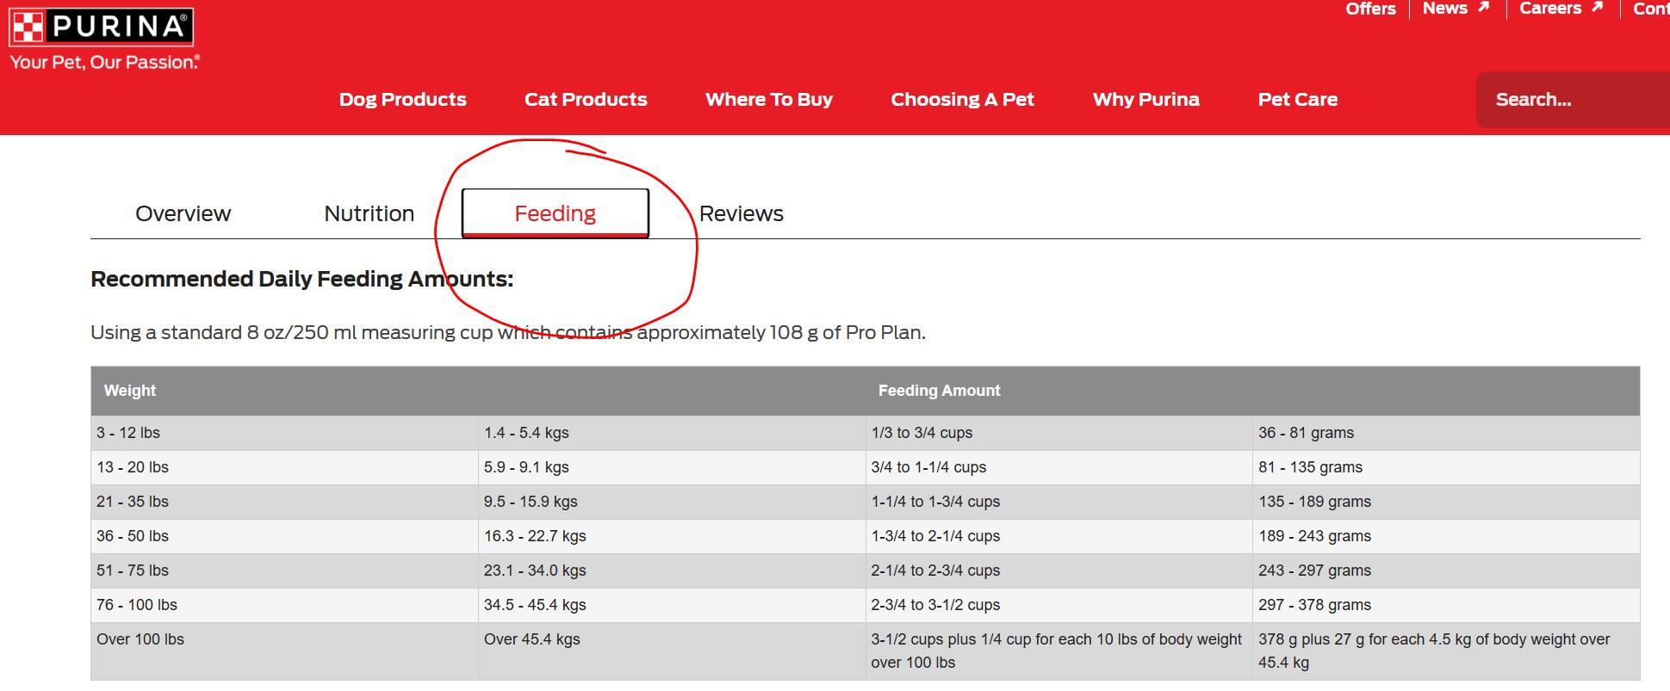Image resolution: width=1670 pixels, height=691 pixels.
Task: Switch to the Overview tab
Action: click(x=183, y=213)
